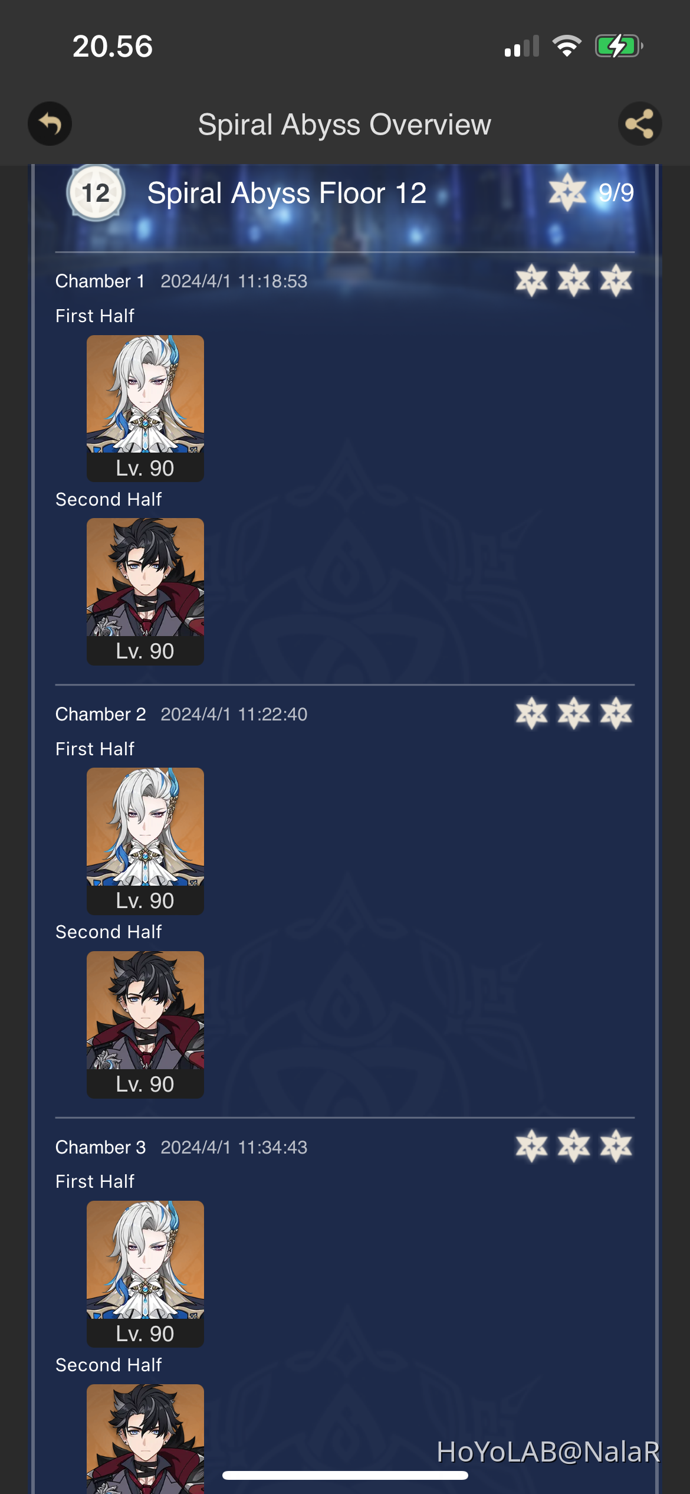Screen dimensions: 690x1494
Task: Open the share icon
Action: coord(640,124)
